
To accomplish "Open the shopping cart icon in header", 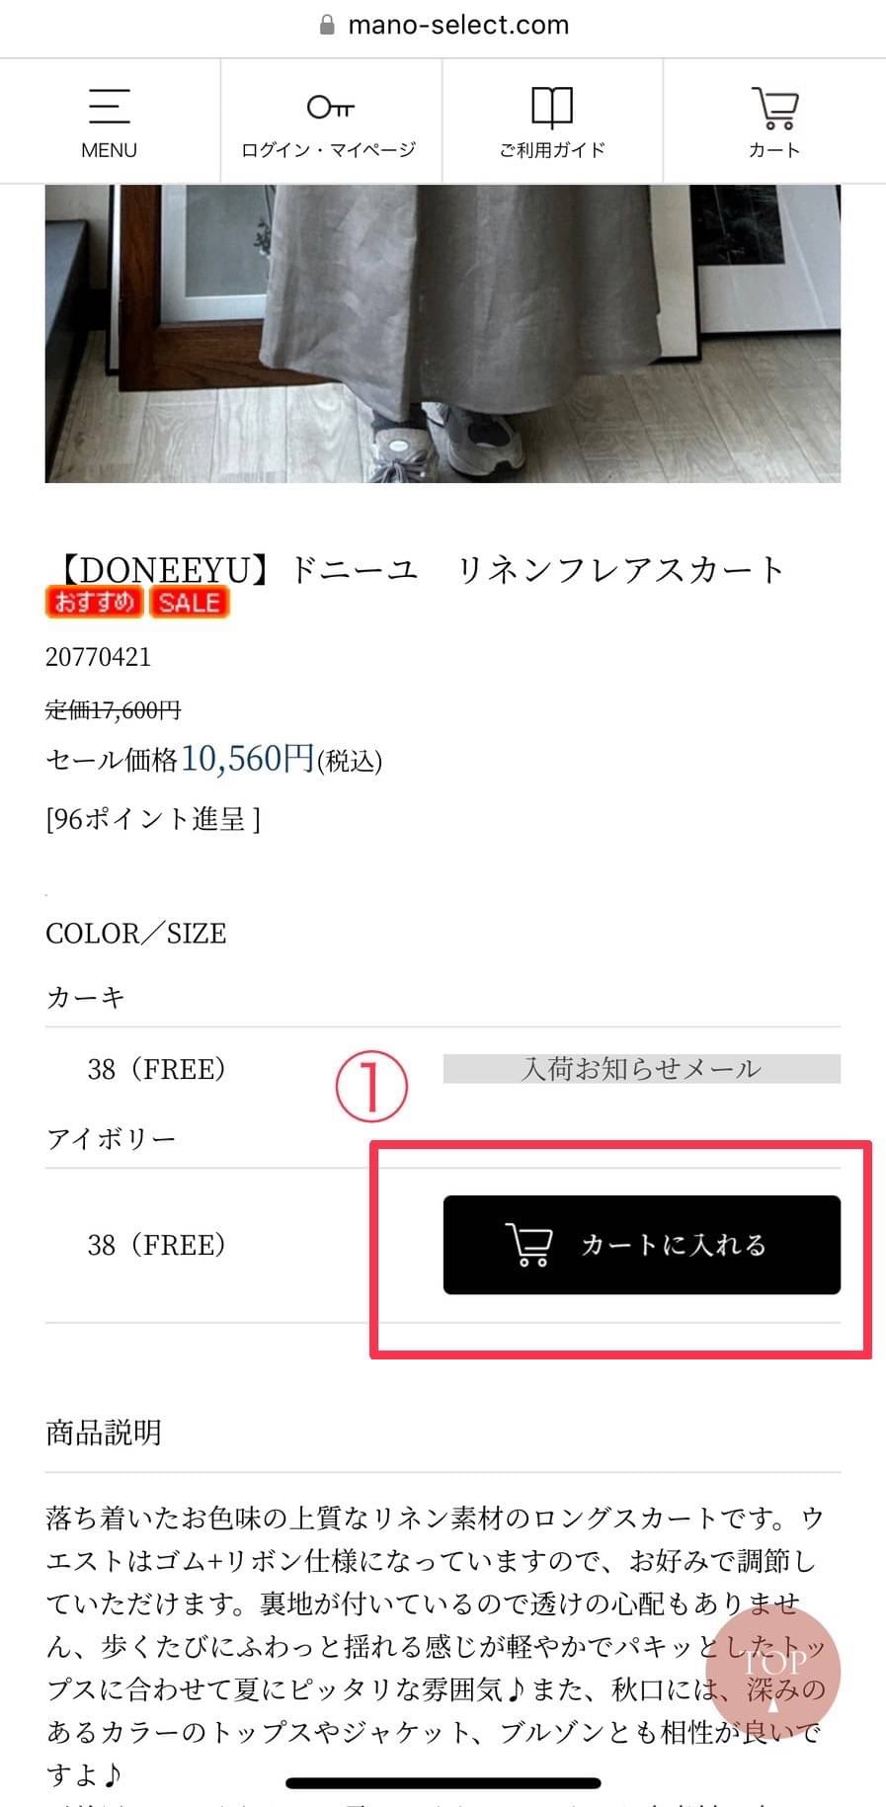I will pos(774,108).
